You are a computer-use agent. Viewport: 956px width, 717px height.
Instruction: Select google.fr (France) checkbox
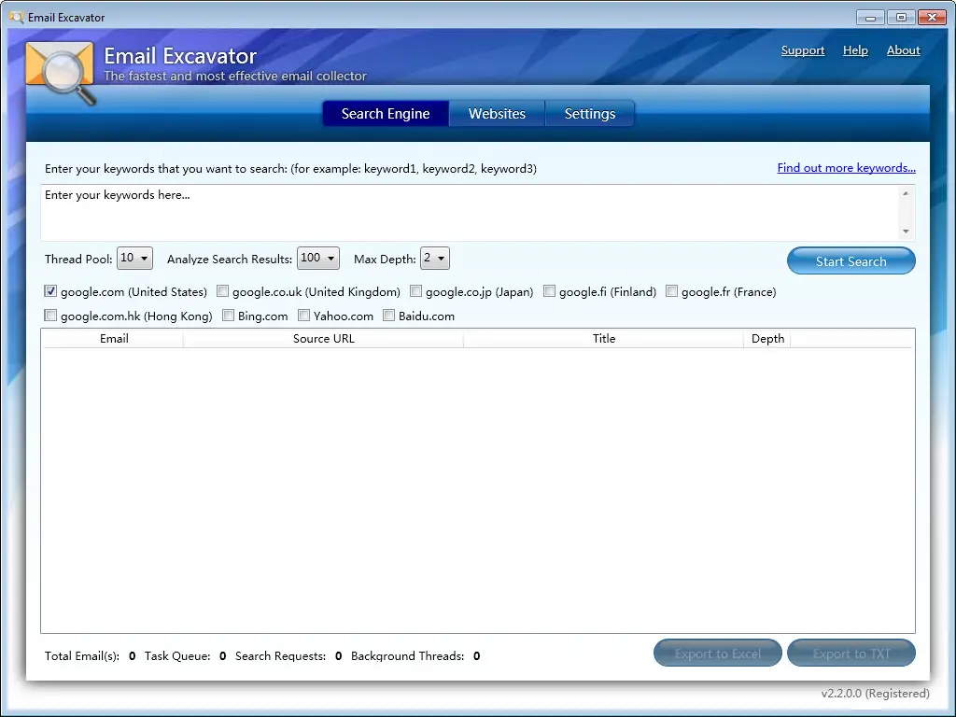point(671,291)
